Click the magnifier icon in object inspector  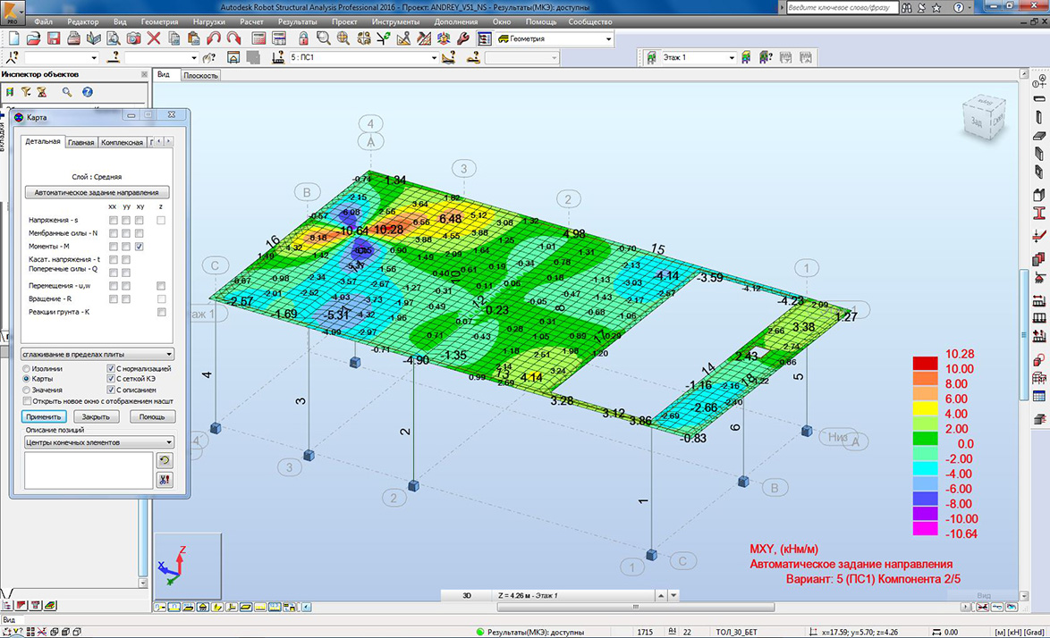(x=67, y=92)
